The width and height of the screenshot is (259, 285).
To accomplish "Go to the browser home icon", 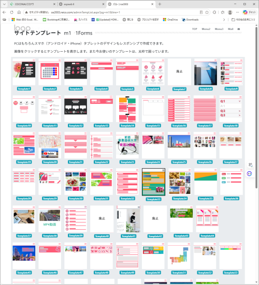I will coord(19,12).
